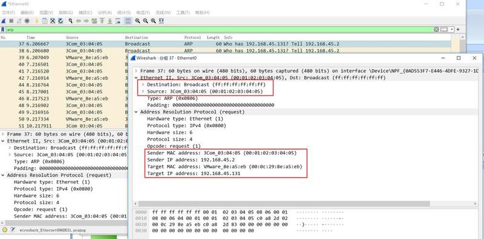Open the 文件(F) menu
The width and height of the screenshot is (484, 239).
[8, 13]
